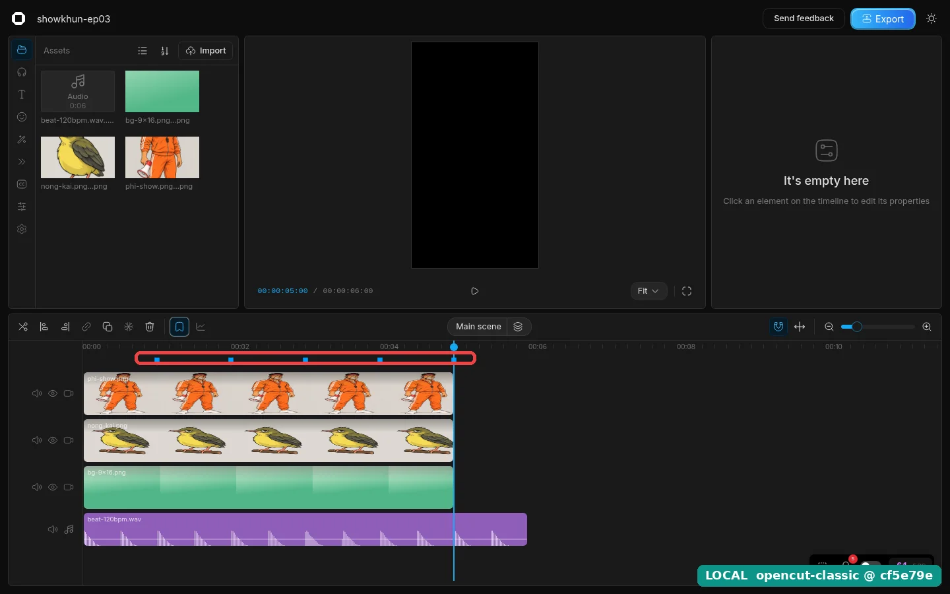Click the timeline zoom slider handle
The image size is (950, 594).
click(857, 327)
